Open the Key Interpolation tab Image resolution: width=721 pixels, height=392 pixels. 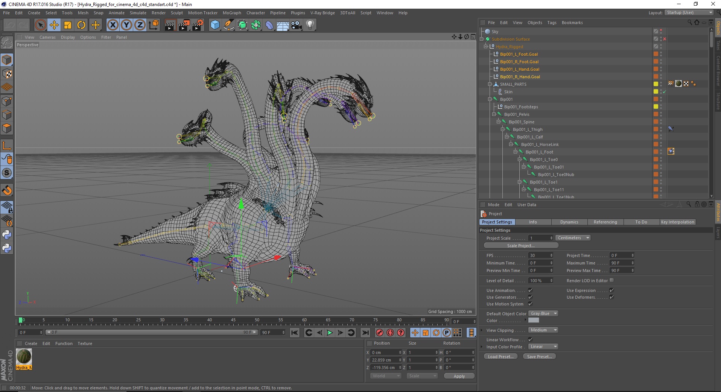click(x=677, y=222)
